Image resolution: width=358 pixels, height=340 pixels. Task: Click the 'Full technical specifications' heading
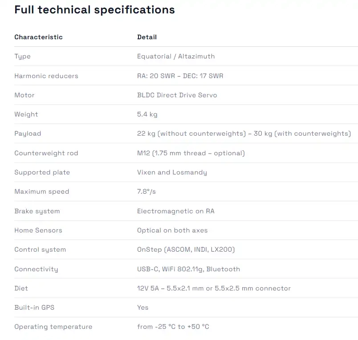(94, 10)
